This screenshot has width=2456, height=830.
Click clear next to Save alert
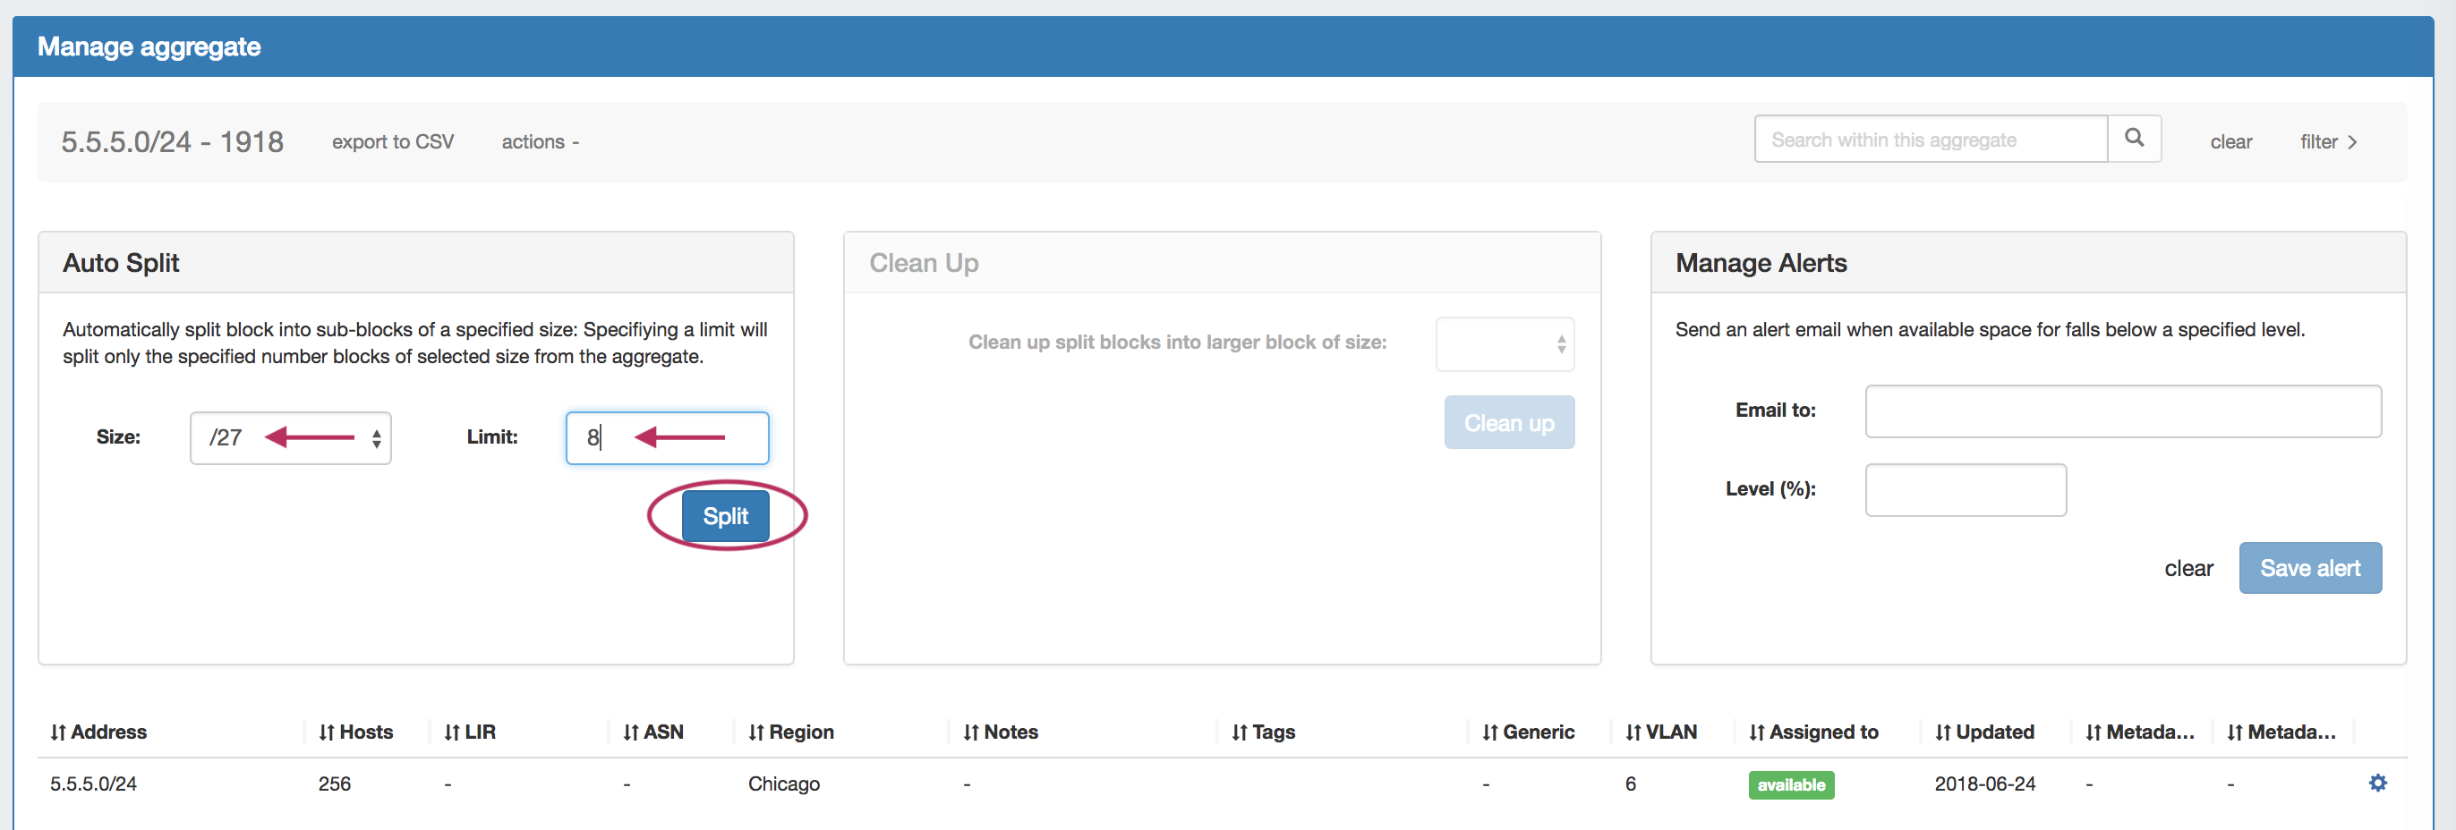coord(2188,569)
